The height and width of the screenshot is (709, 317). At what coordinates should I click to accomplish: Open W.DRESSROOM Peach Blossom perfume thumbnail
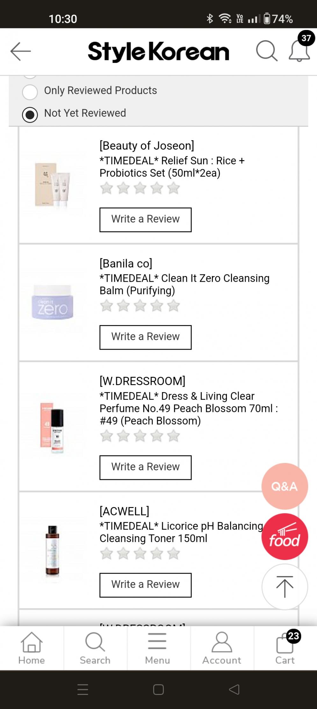(x=53, y=427)
